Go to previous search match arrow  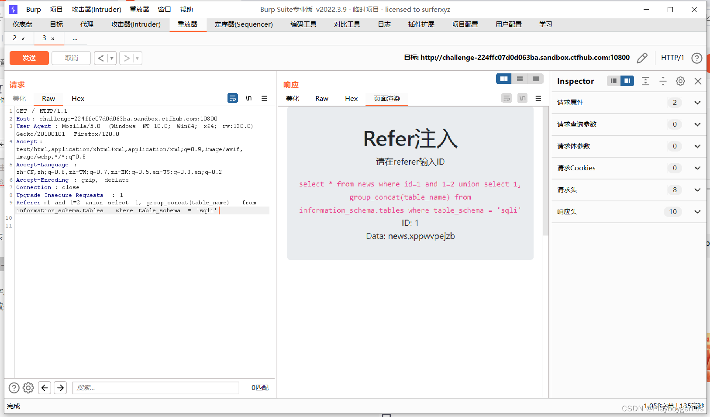pos(45,388)
